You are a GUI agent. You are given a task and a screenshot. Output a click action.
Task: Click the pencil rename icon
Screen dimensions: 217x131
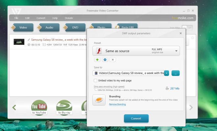[x=29, y=40]
